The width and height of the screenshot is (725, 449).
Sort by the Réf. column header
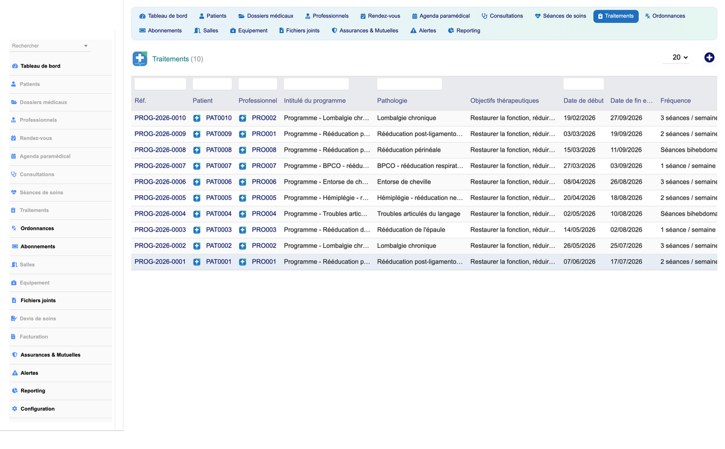140,100
